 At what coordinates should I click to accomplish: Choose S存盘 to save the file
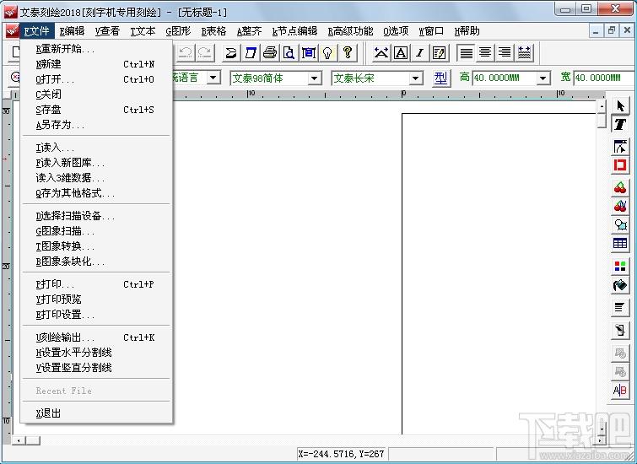point(97,110)
